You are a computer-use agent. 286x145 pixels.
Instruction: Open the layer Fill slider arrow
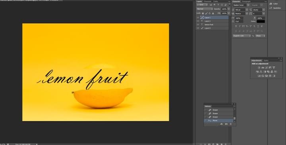(x=229, y=14)
